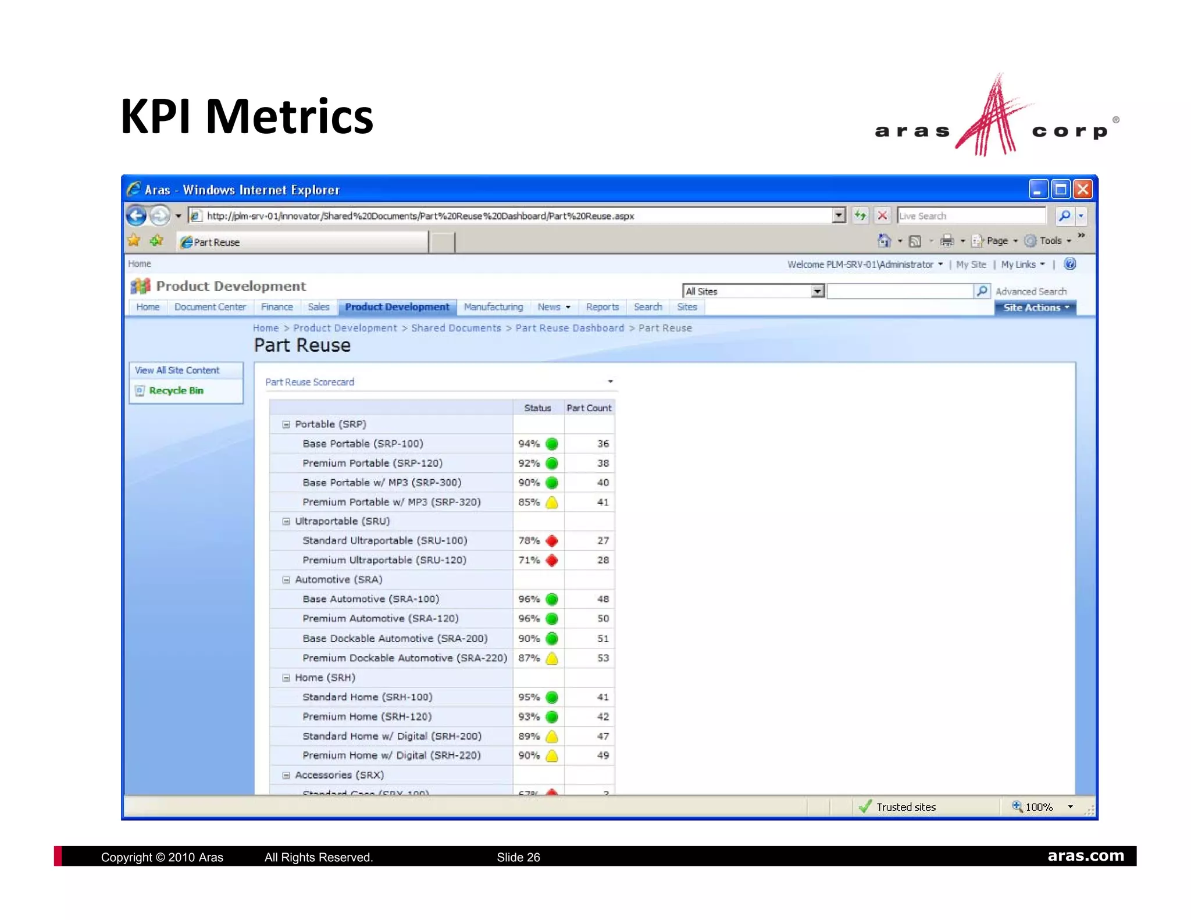The height and width of the screenshot is (920, 1191).
Task: Click the Print icon in toolbar
Action: click(947, 241)
